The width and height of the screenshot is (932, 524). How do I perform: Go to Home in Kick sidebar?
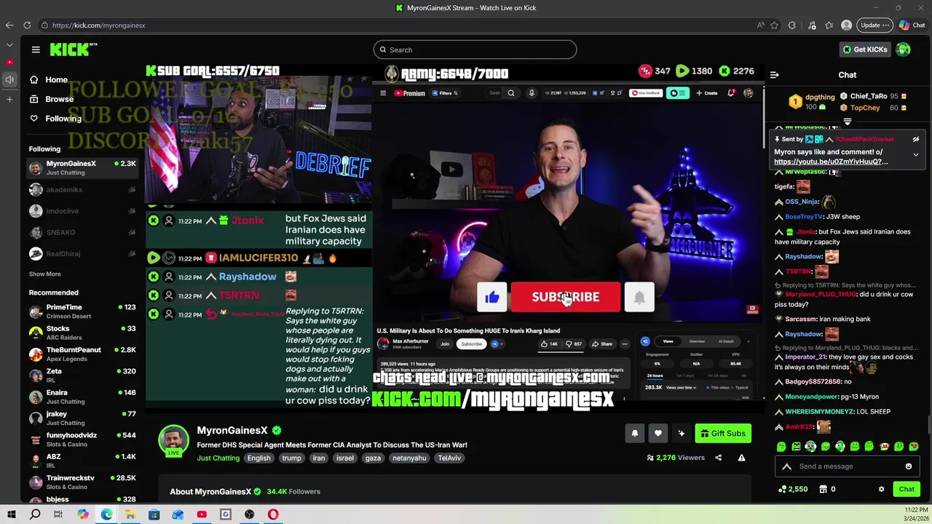click(56, 80)
